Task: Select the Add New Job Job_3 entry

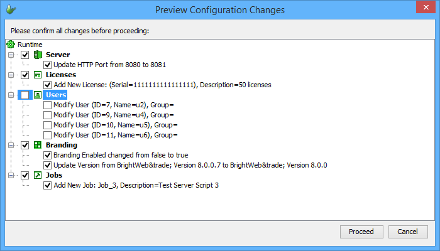Action: pyautogui.click(x=136, y=185)
